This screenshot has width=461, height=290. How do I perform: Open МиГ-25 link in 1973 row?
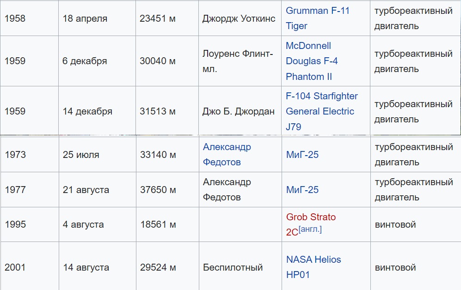click(302, 155)
